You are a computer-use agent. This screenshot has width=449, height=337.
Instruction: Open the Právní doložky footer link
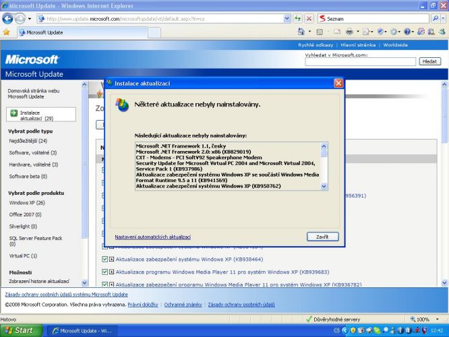[x=143, y=305]
